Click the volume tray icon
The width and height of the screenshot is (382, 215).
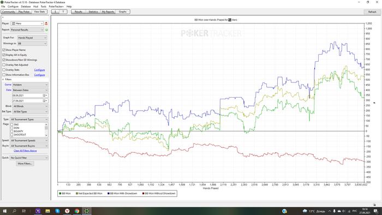(x=344, y=211)
